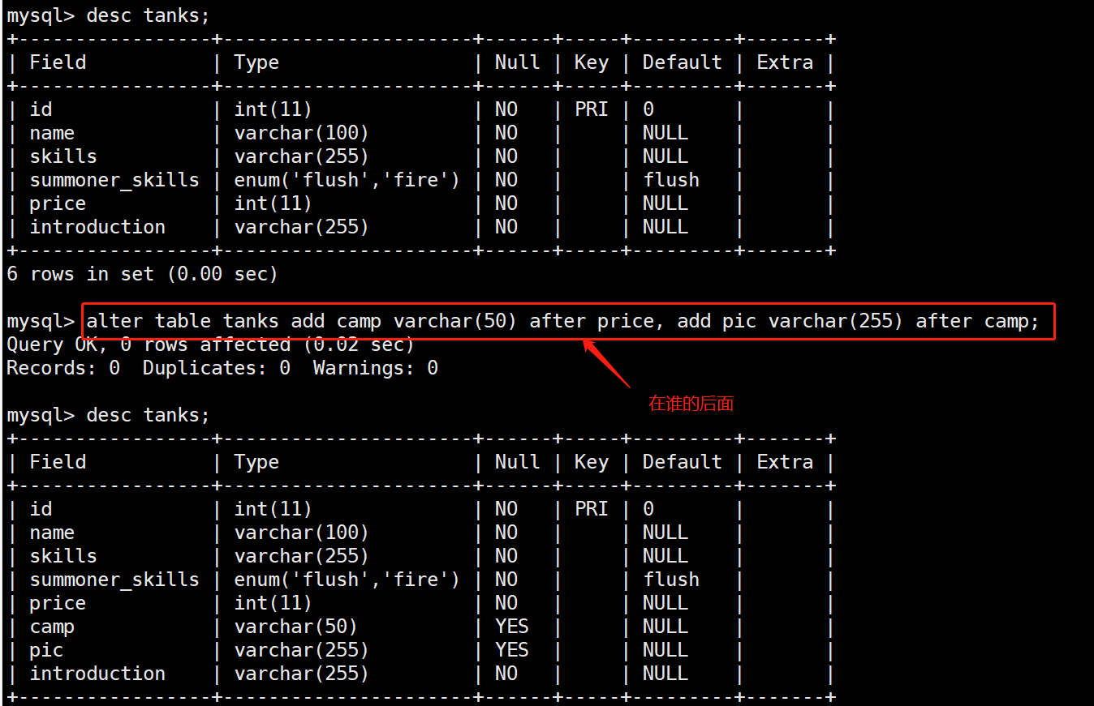
Task: Click 'introduction' field in the upper table
Action: (97, 228)
